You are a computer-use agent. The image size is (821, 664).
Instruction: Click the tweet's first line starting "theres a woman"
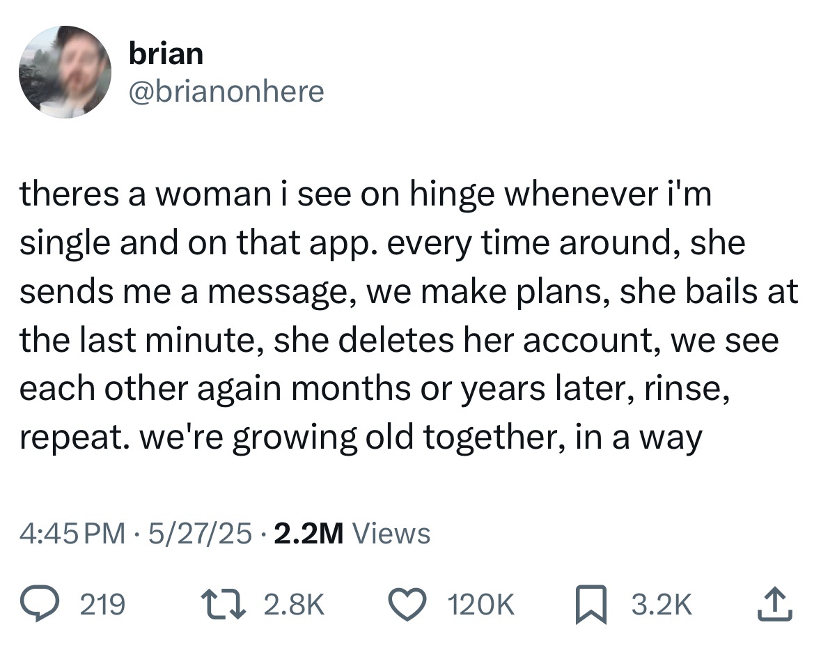pos(366,196)
